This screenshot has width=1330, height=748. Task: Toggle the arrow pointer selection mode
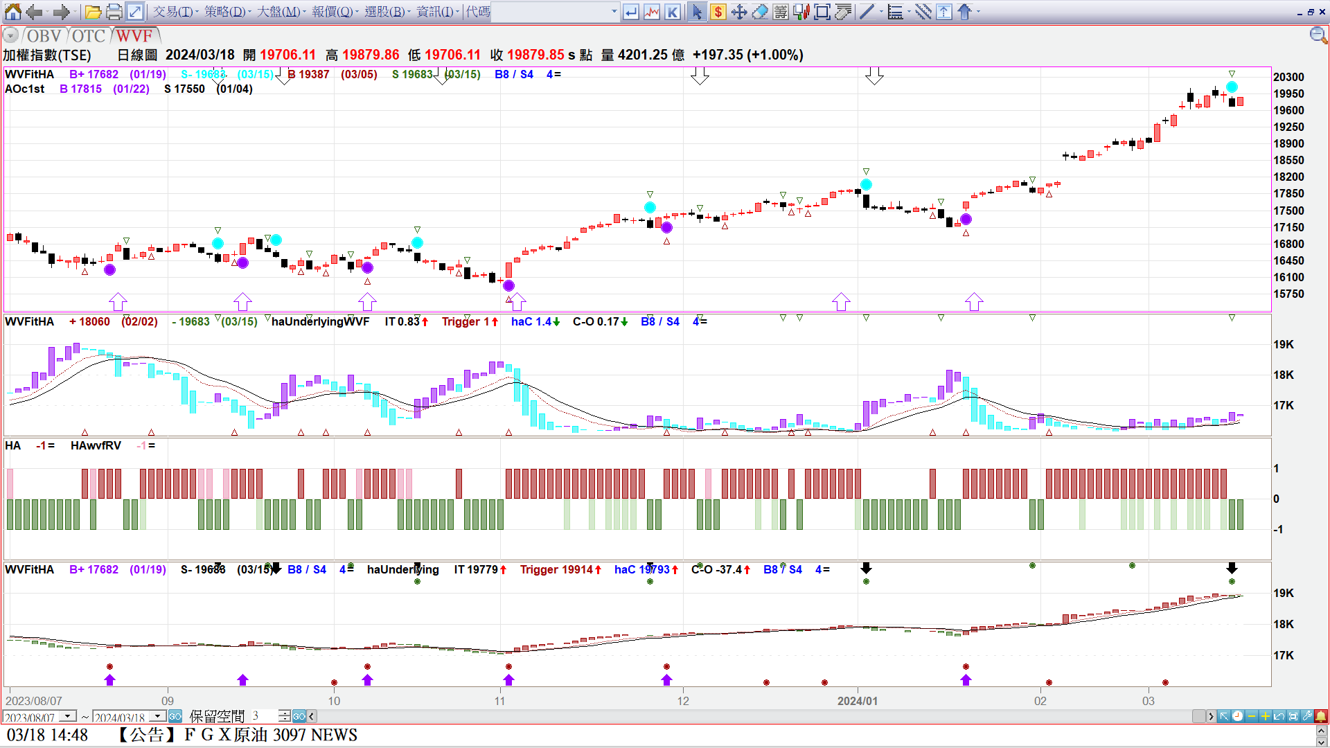click(x=697, y=12)
